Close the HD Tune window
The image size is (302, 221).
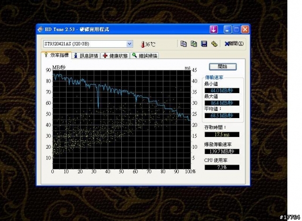pos(245,30)
